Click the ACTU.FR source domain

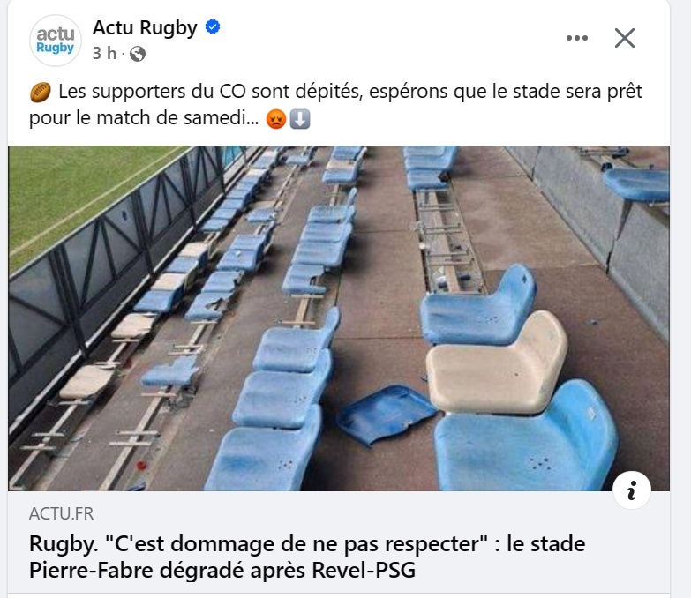click(x=61, y=513)
